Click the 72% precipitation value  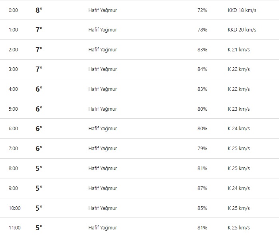[202, 10]
